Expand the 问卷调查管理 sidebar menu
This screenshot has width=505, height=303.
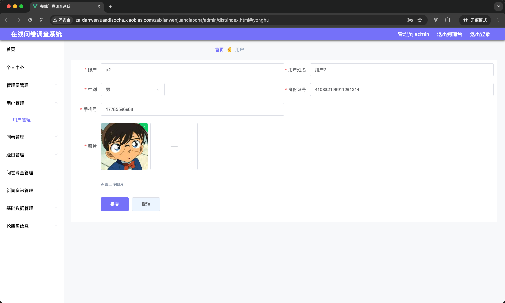tap(32, 173)
